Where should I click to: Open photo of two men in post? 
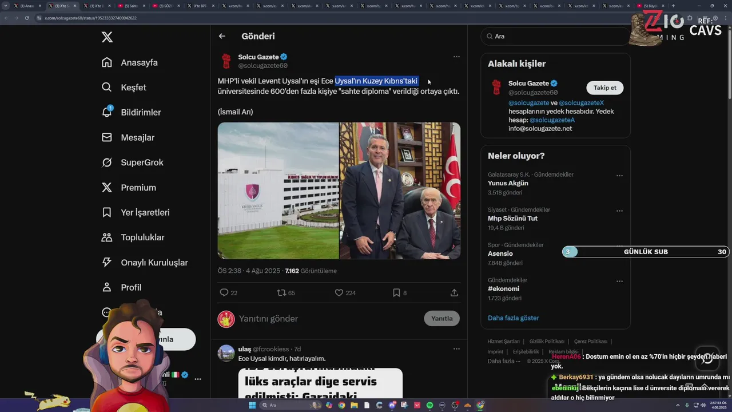(400, 191)
